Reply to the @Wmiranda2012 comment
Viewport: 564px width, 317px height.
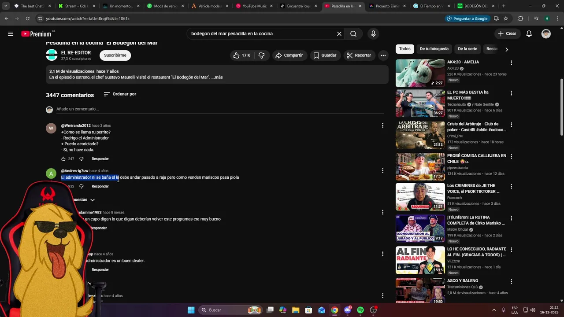coord(100,159)
